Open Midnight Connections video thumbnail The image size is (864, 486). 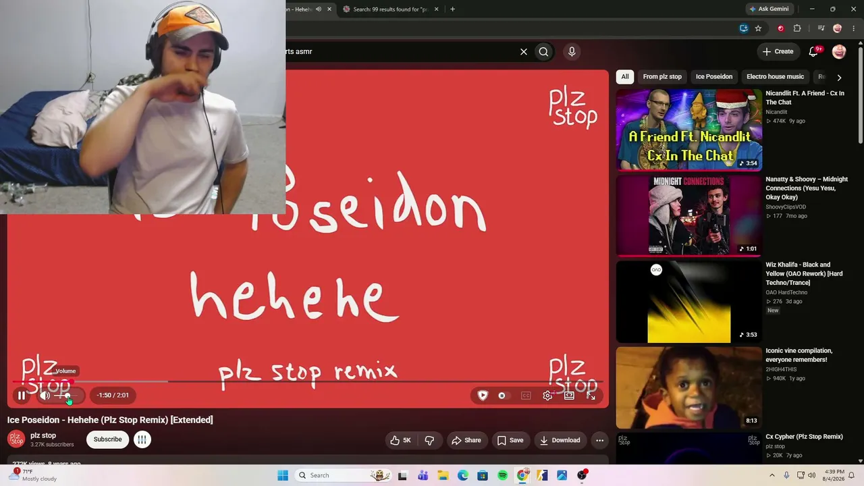(689, 216)
